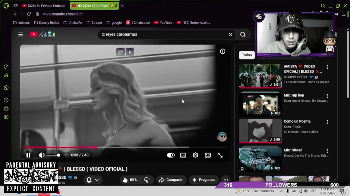
Task: Click the Compartir button
Action: pyautogui.click(x=171, y=180)
